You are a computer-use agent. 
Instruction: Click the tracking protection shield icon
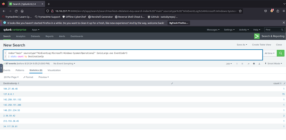47,11
